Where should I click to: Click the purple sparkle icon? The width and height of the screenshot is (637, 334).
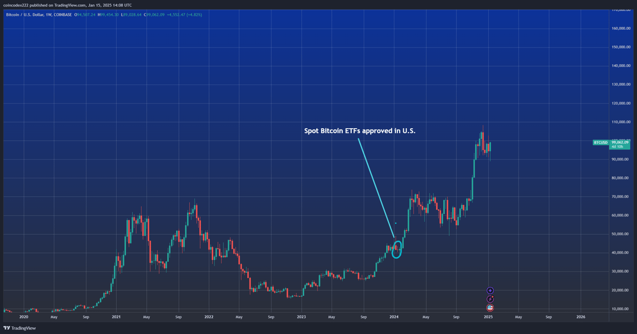pos(490,290)
